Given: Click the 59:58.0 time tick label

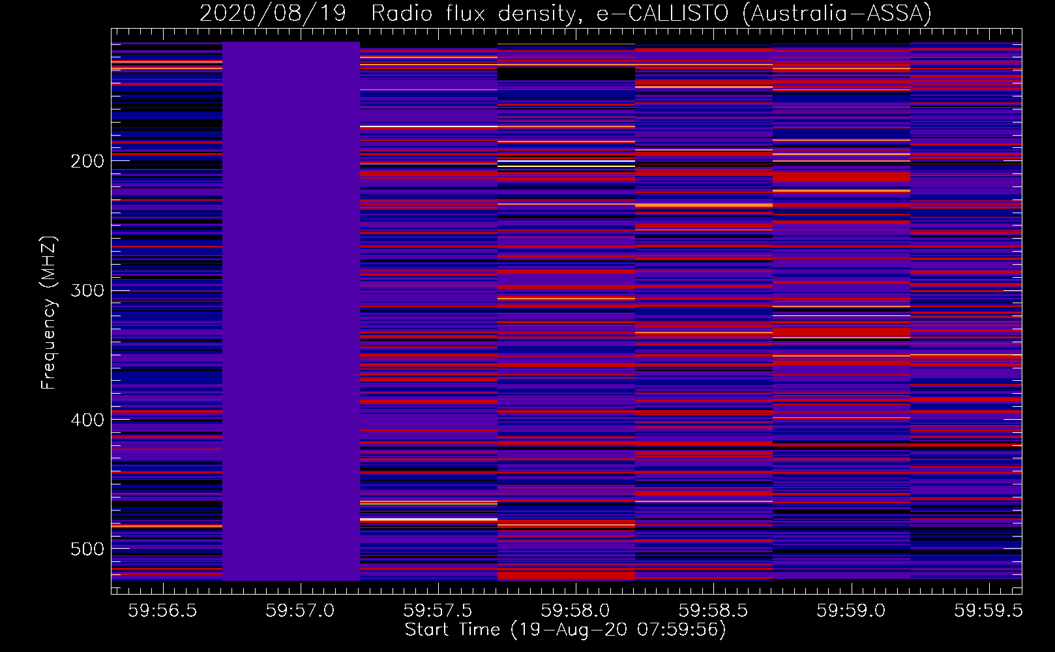Looking at the screenshot, I should coord(575,611).
